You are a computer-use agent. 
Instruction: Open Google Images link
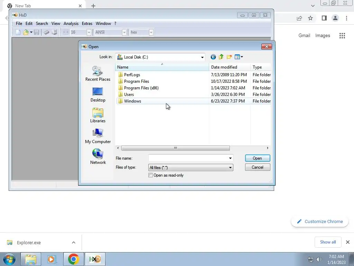[x=323, y=36]
